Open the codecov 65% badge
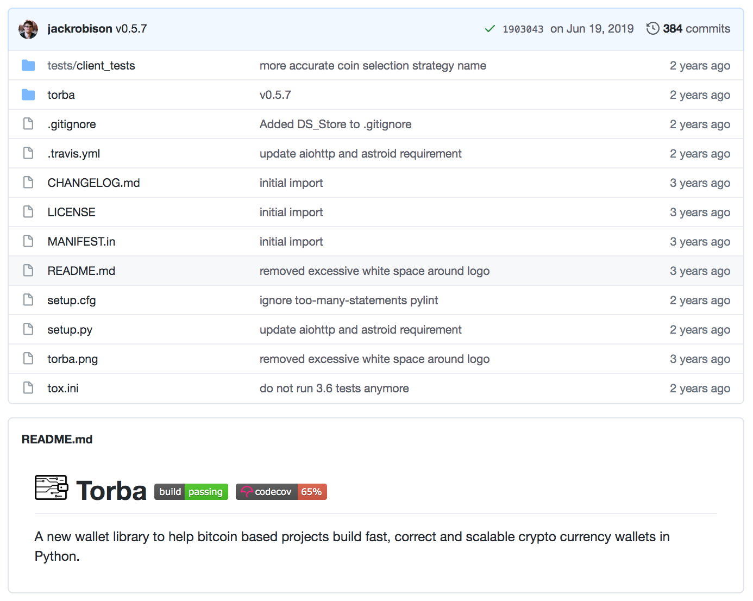Viewport: 753px width, 601px height. (281, 492)
